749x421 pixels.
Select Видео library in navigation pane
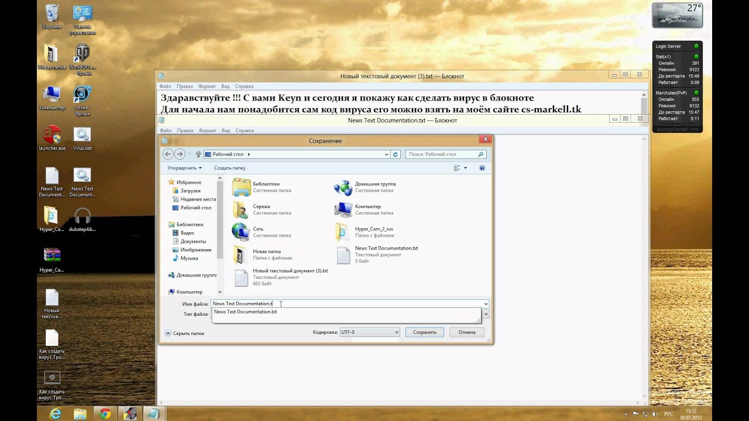[x=183, y=233]
